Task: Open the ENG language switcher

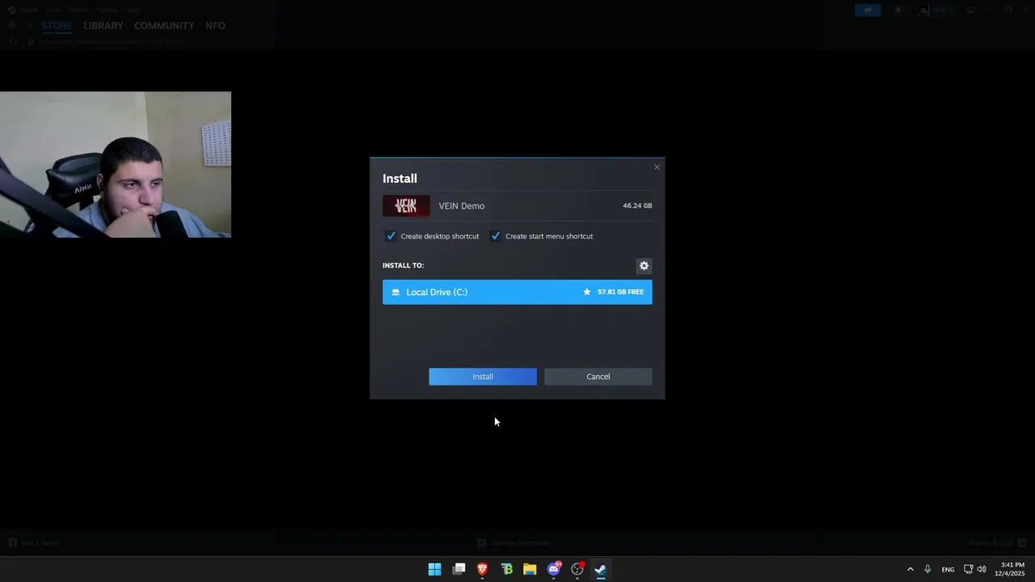Action: coord(948,569)
